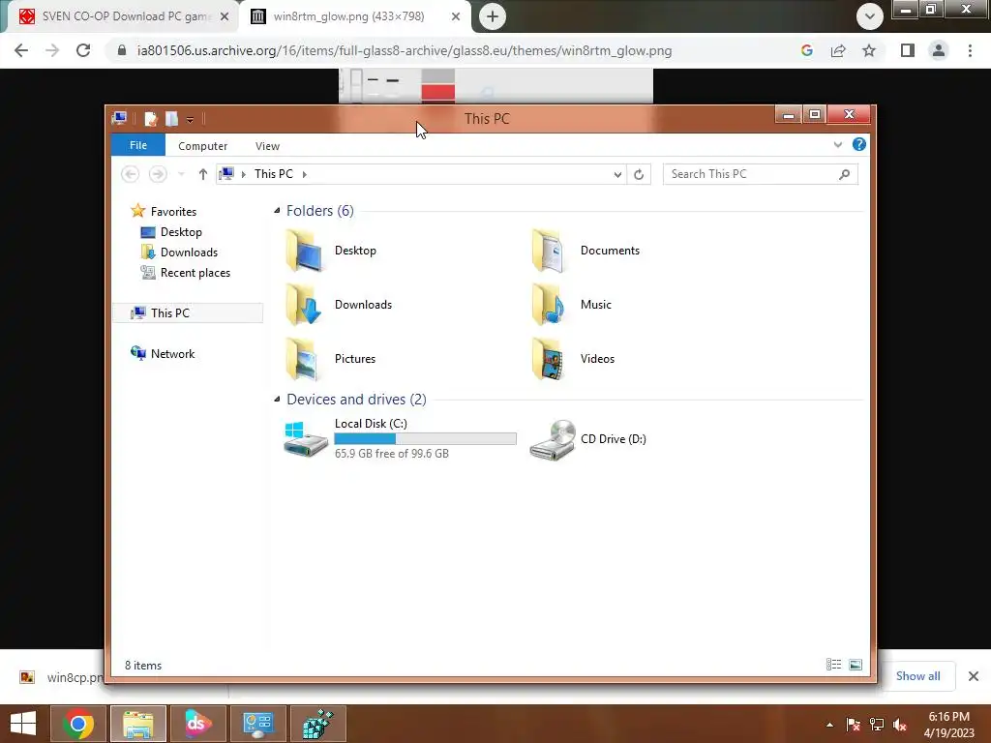
Task: Click Show all downloads
Action: tap(917, 676)
